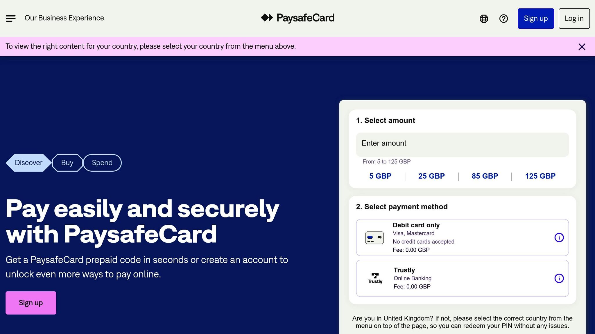
Task: Click the blue Sign up button
Action: click(536, 18)
